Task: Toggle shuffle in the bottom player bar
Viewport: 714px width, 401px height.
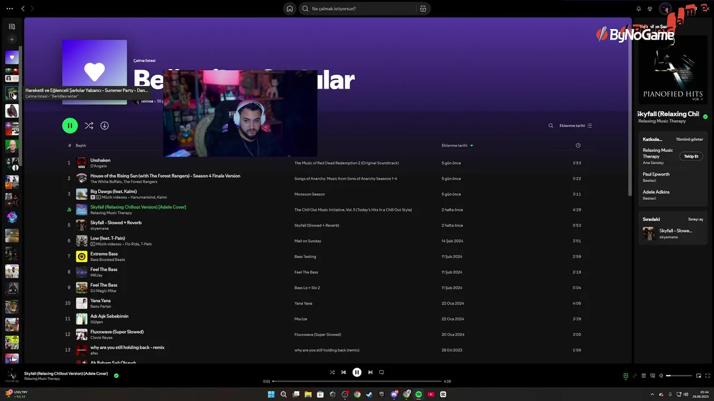Action: (x=332, y=372)
